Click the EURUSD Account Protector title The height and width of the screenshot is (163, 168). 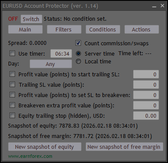(50, 6)
